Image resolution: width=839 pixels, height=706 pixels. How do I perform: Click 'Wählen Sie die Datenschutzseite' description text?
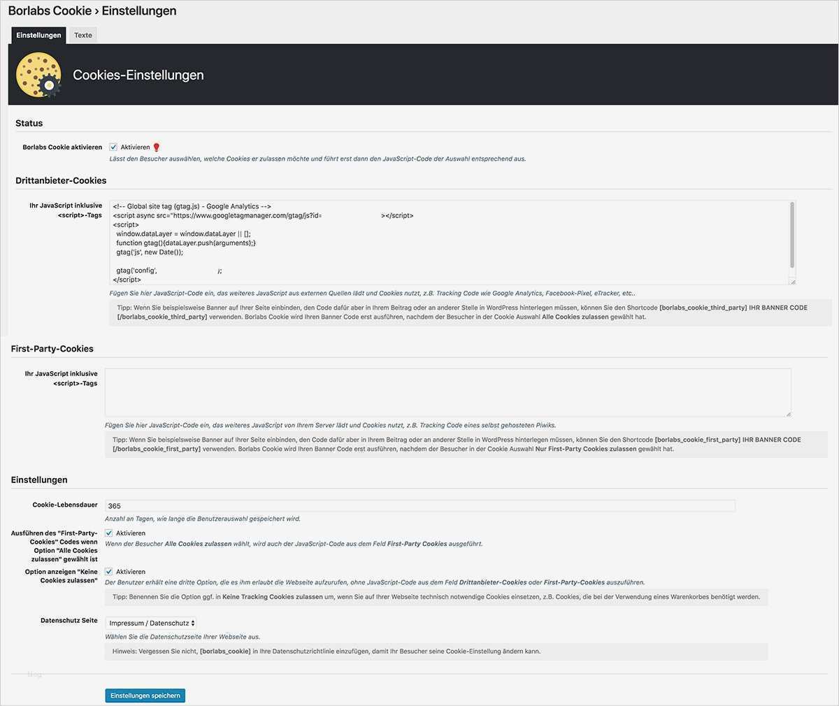click(x=182, y=637)
